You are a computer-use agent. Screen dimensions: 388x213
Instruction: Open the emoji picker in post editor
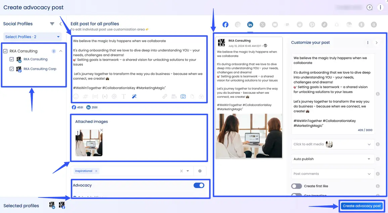(76, 96)
